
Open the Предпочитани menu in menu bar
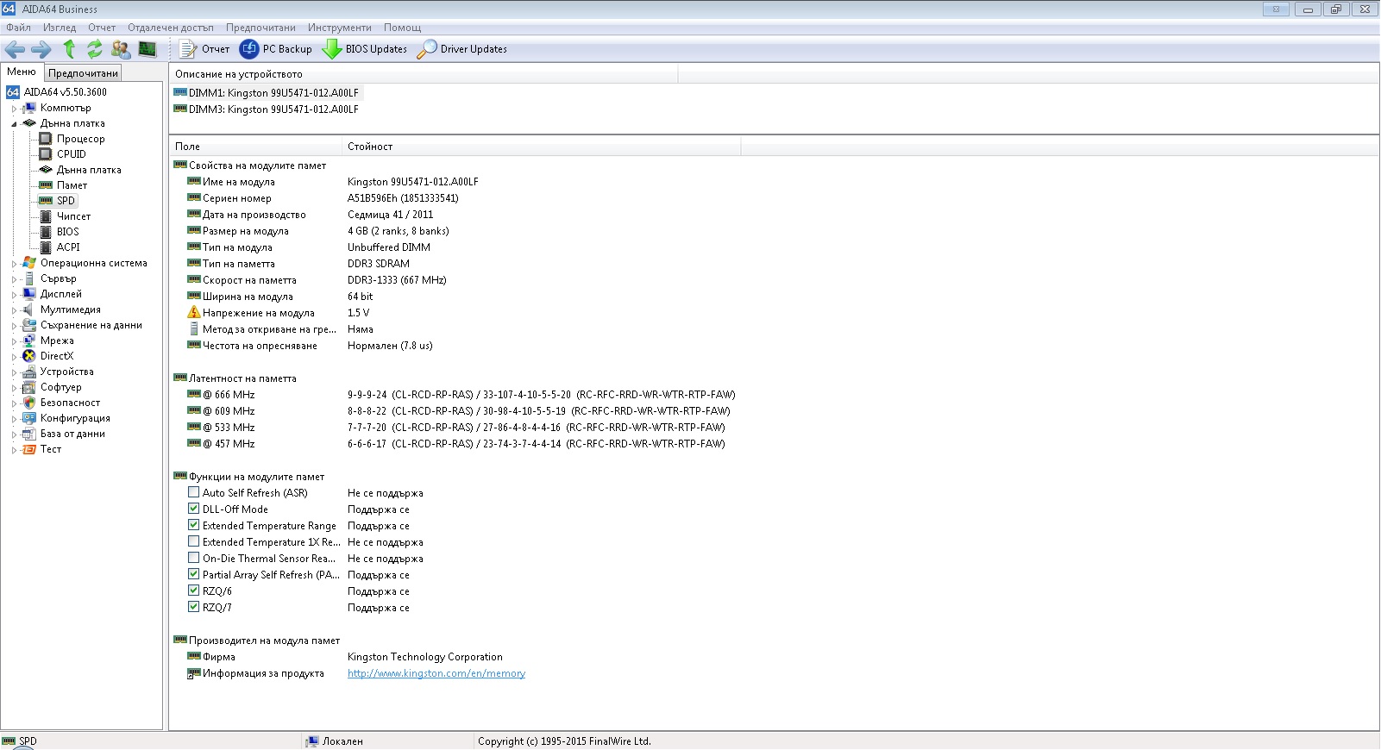coord(261,28)
